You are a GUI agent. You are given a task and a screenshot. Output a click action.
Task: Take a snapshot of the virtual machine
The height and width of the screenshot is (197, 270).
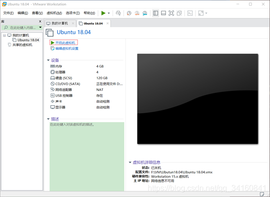pyautogui.click(x=129, y=13)
